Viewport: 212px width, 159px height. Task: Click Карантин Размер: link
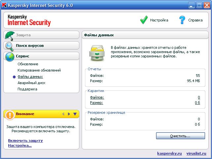(x=96, y=103)
